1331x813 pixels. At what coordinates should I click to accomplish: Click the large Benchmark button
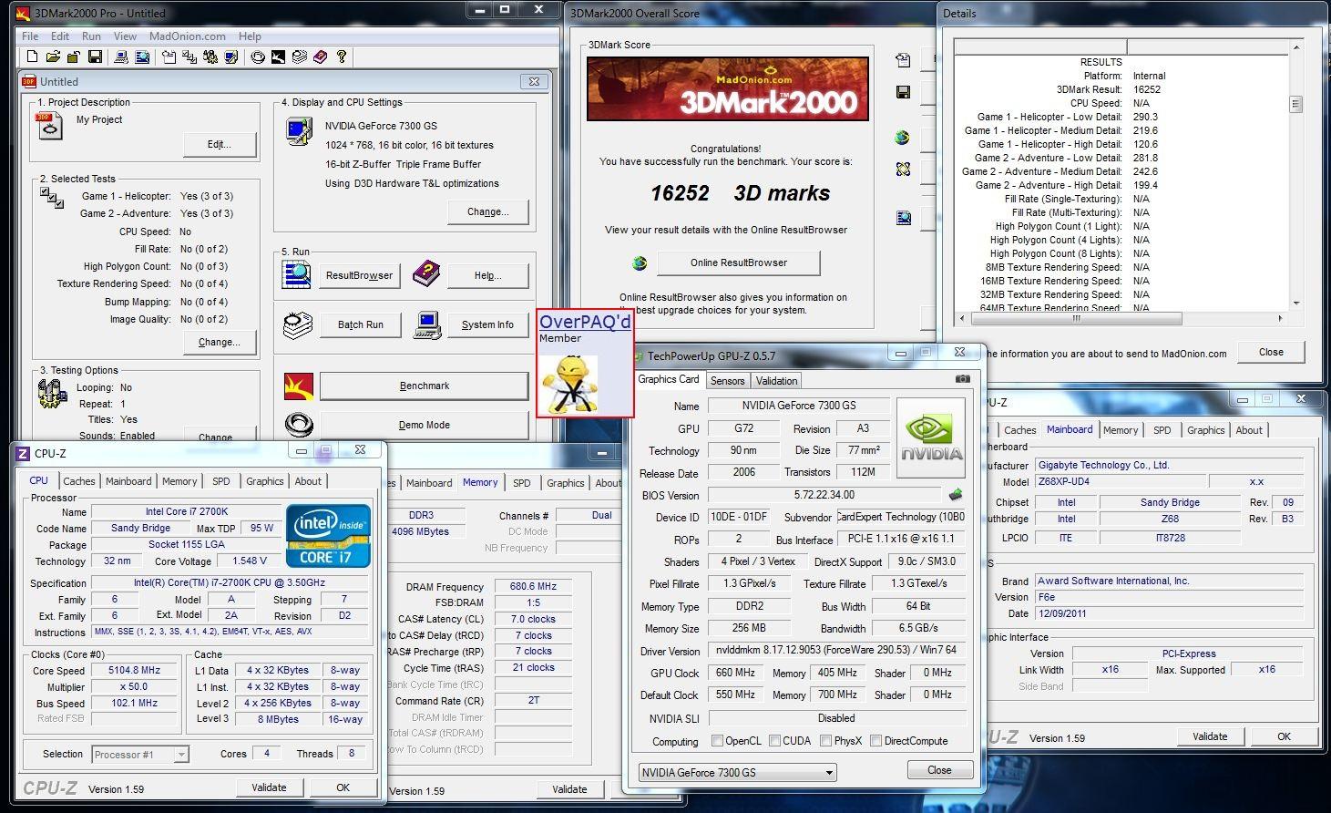coord(424,386)
